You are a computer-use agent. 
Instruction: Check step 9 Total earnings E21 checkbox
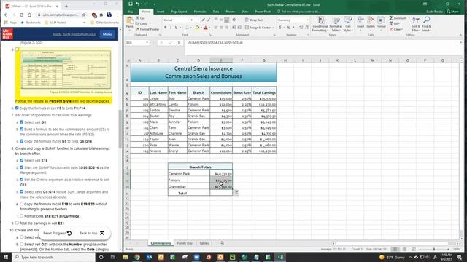point(17,223)
